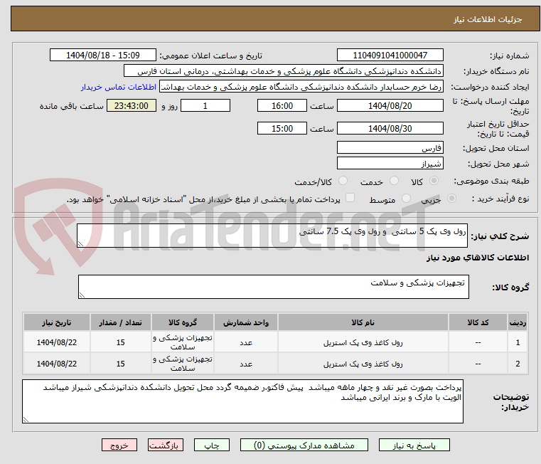This screenshot has width=541, height=464.
Task: Click the کد کالا column header
Action: coord(478,322)
